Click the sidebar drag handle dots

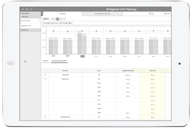(42, 14)
